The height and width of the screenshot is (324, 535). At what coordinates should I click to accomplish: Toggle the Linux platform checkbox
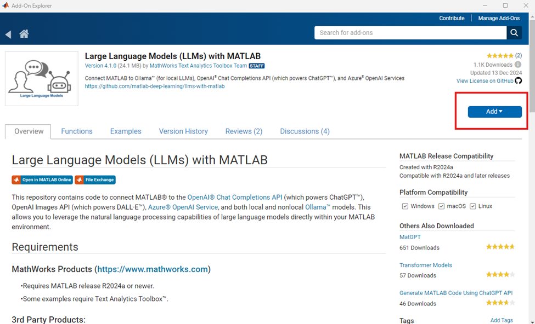[472, 206]
